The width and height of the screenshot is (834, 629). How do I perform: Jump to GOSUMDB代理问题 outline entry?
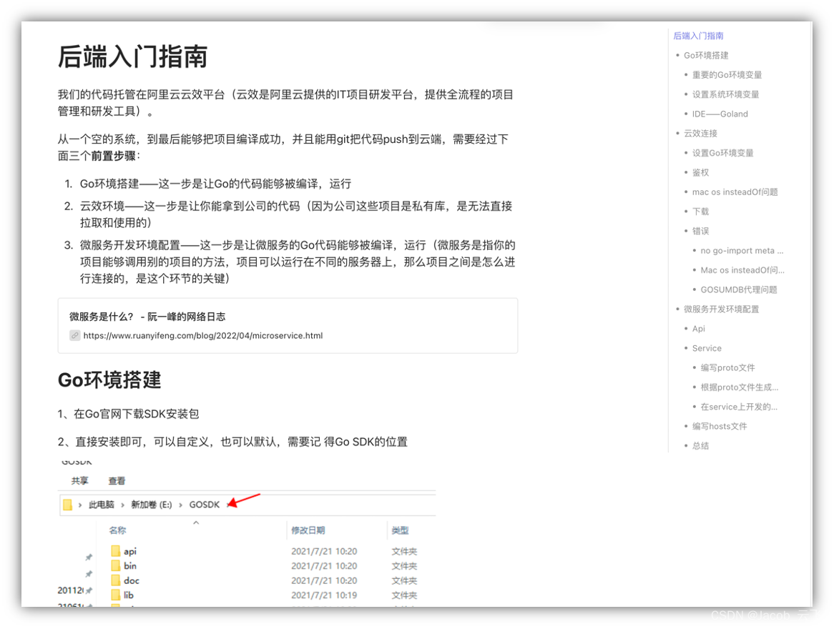point(738,289)
